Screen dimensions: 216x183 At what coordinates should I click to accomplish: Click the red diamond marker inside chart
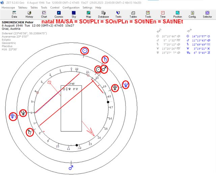pyautogui.click(x=49, y=83)
